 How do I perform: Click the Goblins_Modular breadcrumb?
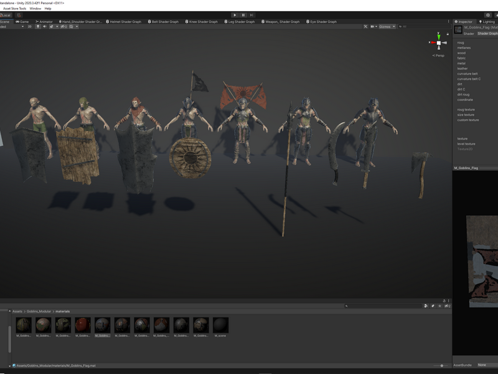coord(39,311)
